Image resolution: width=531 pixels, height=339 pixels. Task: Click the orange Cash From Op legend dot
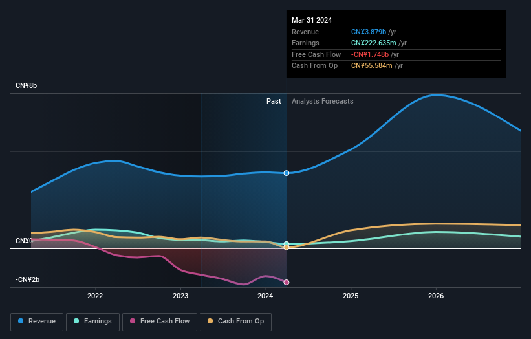pyautogui.click(x=210, y=321)
